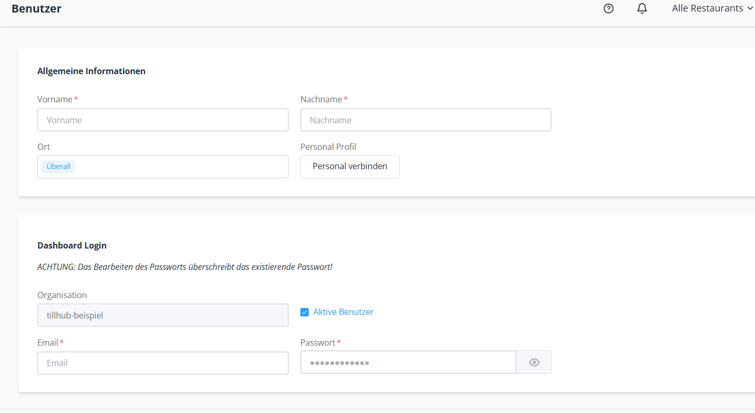The width and height of the screenshot is (755, 413).
Task: Select the Email input field
Action: click(163, 363)
